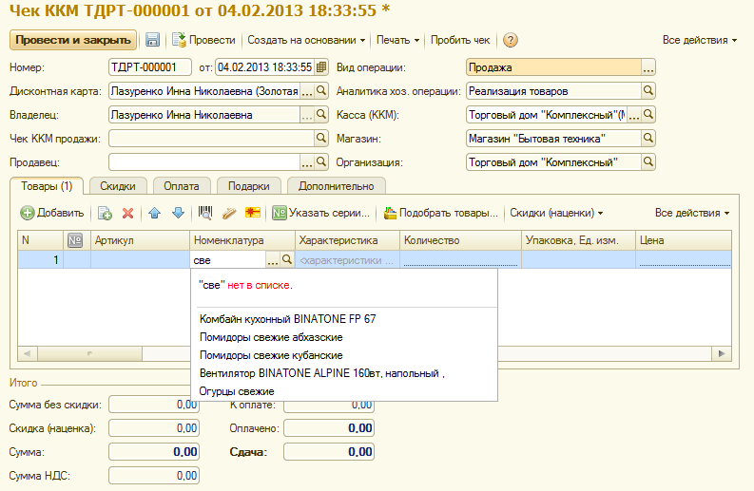Click the magnifier next to Касса (ККМ)
This screenshot has width=754, height=491.
(x=648, y=114)
